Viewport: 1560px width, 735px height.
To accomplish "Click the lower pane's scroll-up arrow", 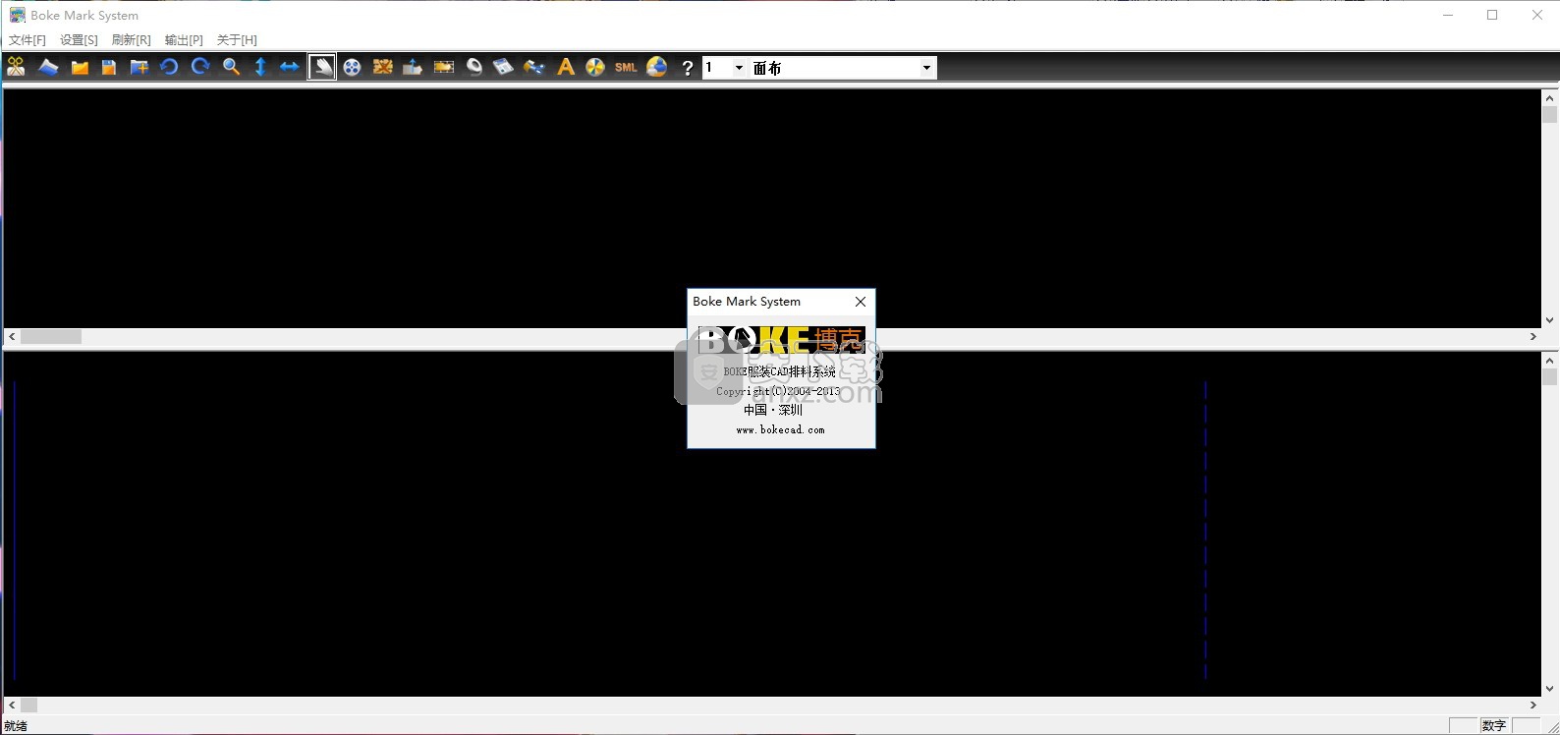I will 1549,360.
